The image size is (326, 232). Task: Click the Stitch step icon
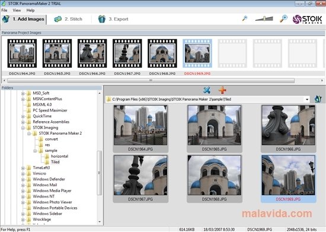point(58,19)
